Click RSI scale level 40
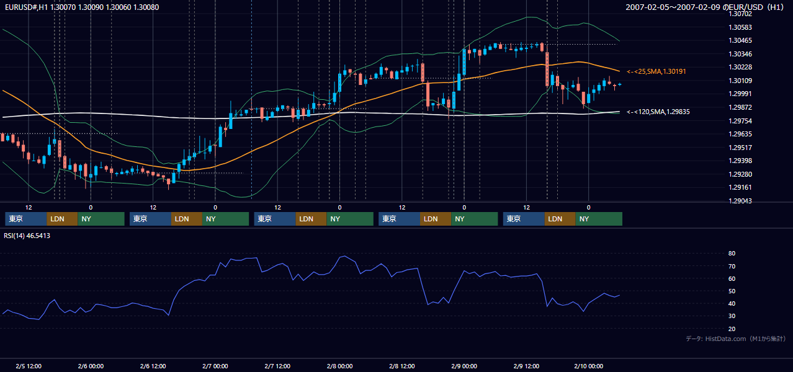This screenshot has width=793, height=372. tap(732, 303)
